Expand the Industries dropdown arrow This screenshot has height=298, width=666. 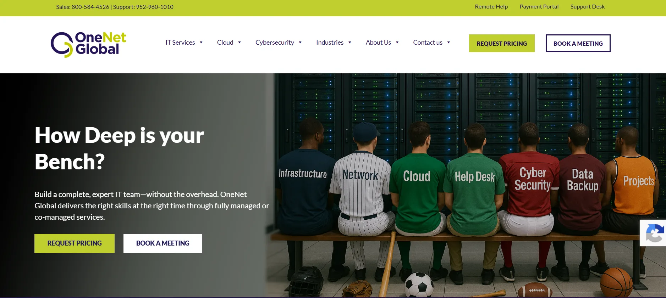pos(350,43)
